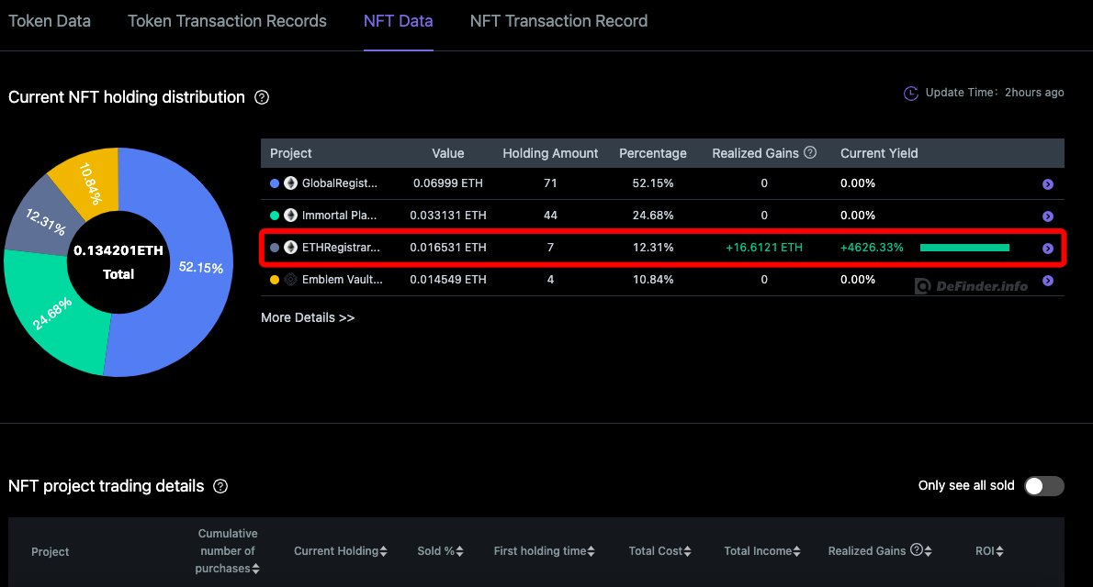This screenshot has height=587, width=1093.
Task: Click the ETHRegistrar... project name
Action: tap(341, 248)
